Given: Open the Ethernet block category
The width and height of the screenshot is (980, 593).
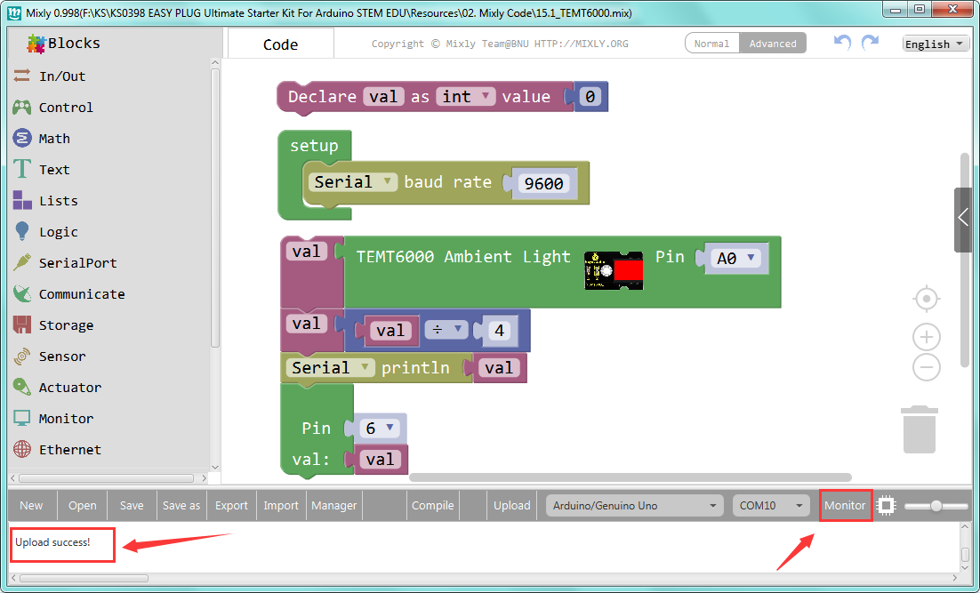Looking at the screenshot, I should point(69,450).
